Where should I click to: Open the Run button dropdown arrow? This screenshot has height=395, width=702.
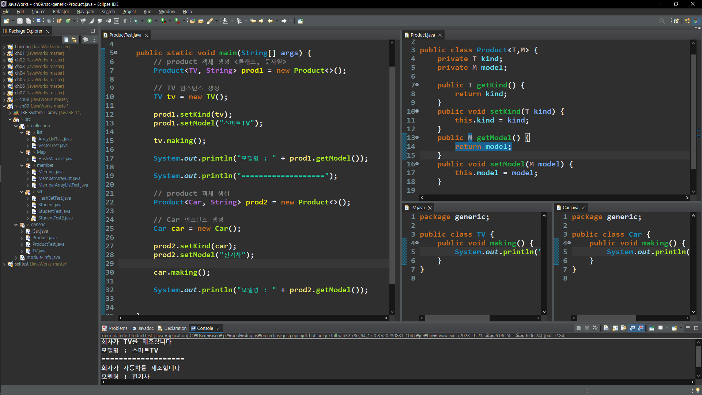coord(156,21)
